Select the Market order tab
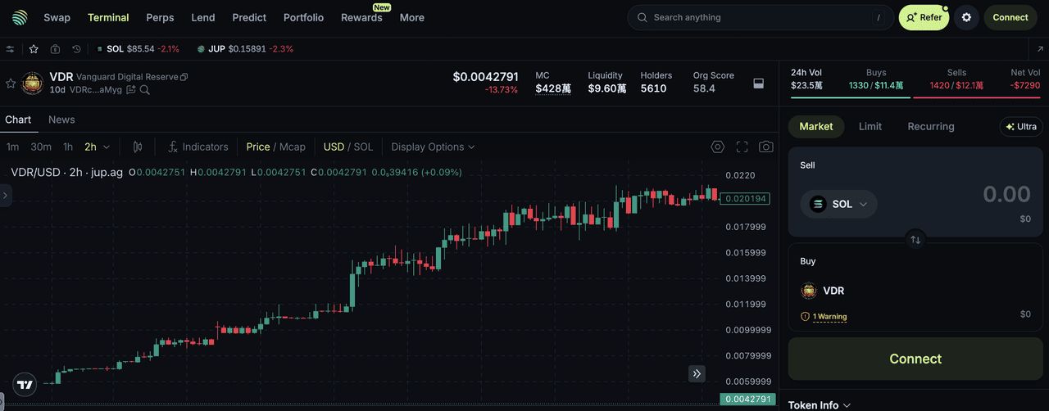Image resolution: width=1049 pixels, height=411 pixels. coord(816,126)
